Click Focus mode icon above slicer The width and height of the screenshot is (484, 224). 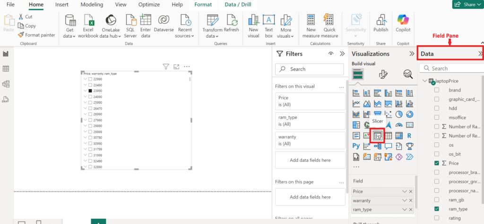pos(176,66)
